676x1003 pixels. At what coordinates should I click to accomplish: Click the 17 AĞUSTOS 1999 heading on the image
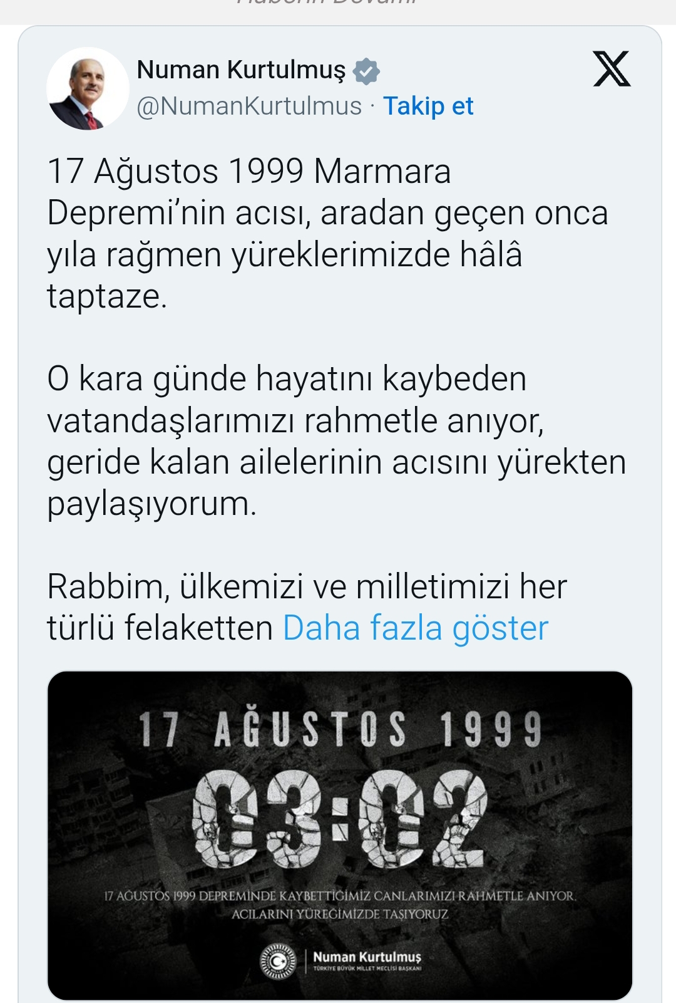[x=340, y=729]
